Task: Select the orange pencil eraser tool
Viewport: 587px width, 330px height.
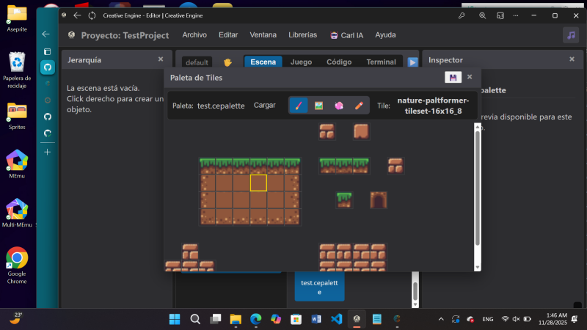Action: [x=359, y=106]
